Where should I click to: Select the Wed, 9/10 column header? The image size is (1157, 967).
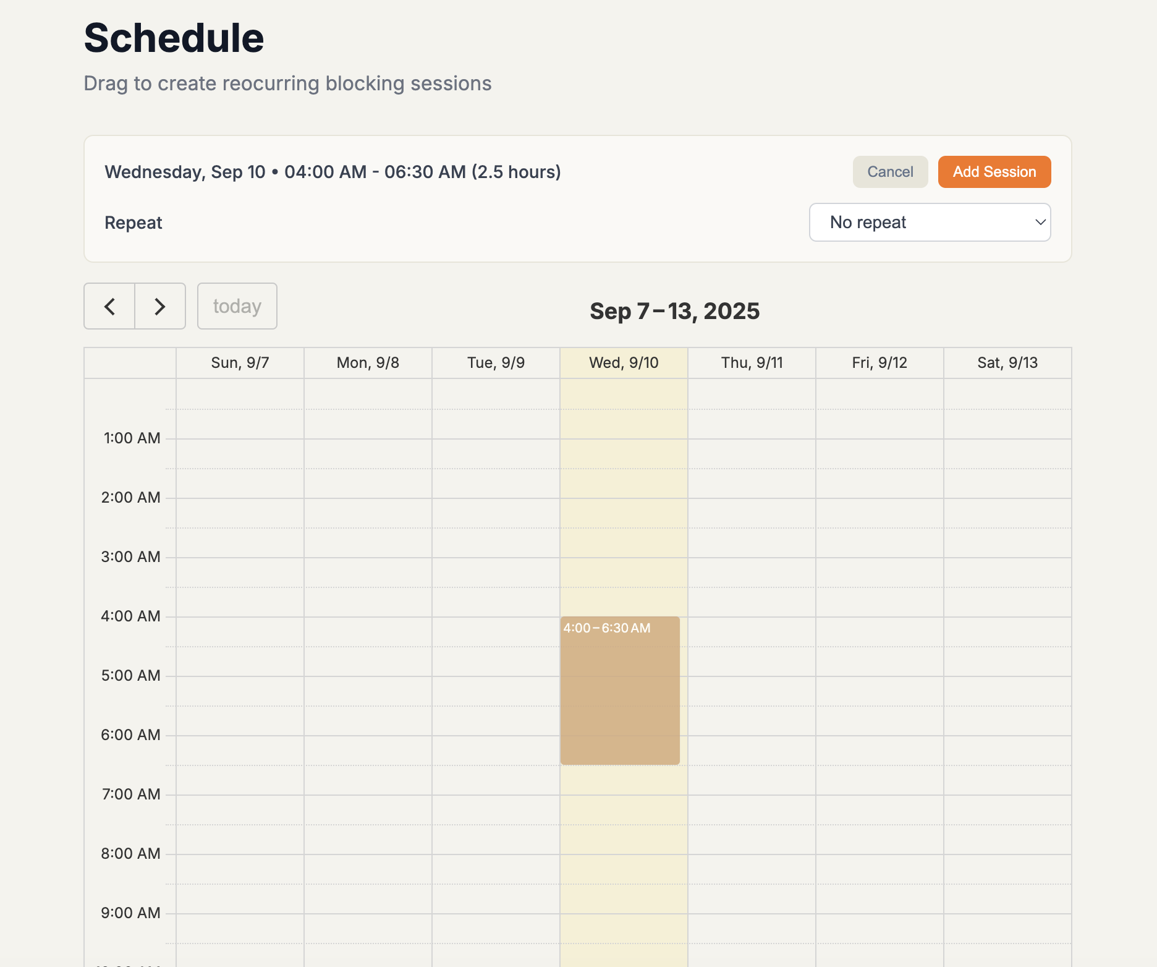623,362
